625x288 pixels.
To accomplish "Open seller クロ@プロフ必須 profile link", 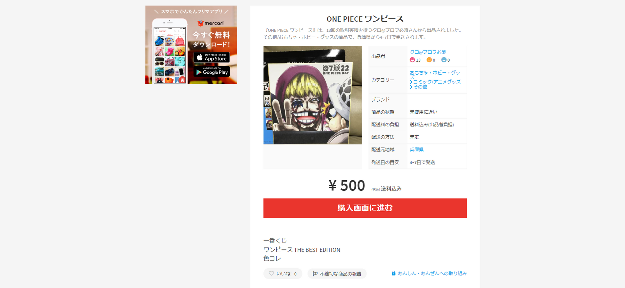I will coord(428,52).
